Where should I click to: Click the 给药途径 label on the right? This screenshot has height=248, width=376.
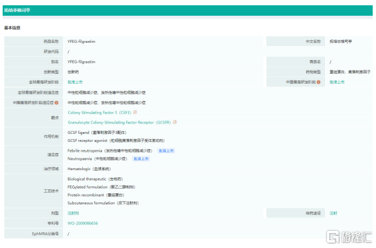[313, 213]
